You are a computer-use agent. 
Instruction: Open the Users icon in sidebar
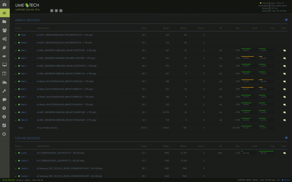4,30
